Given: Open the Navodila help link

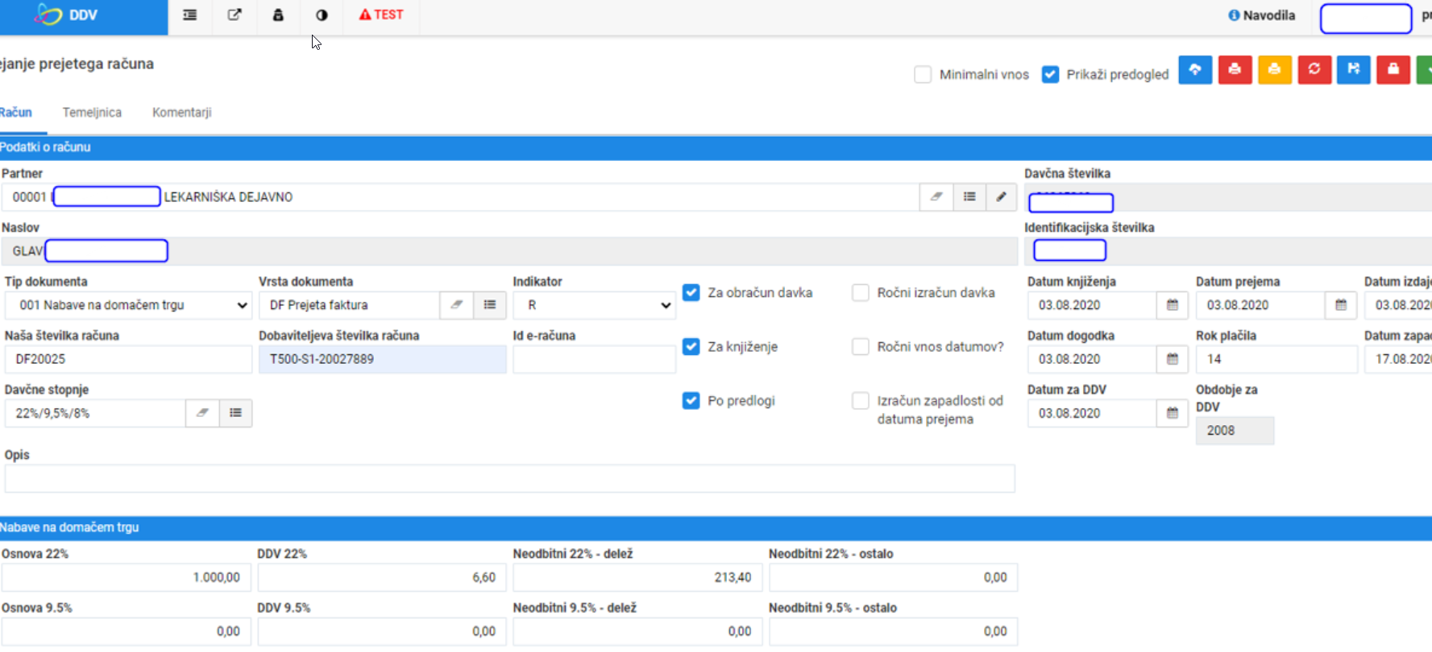Looking at the screenshot, I should (1261, 15).
